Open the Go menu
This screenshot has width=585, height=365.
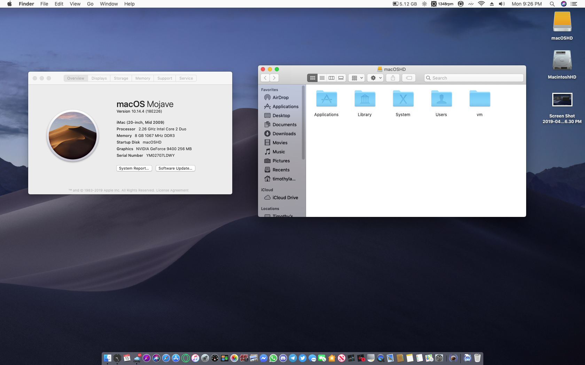click(90, 4)
